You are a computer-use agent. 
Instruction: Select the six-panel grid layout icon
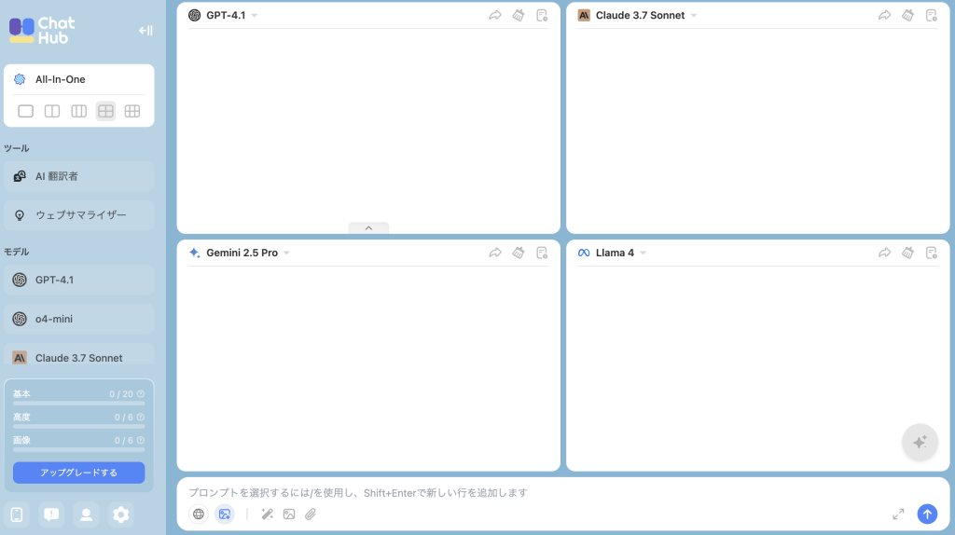(x=132, y=112)
